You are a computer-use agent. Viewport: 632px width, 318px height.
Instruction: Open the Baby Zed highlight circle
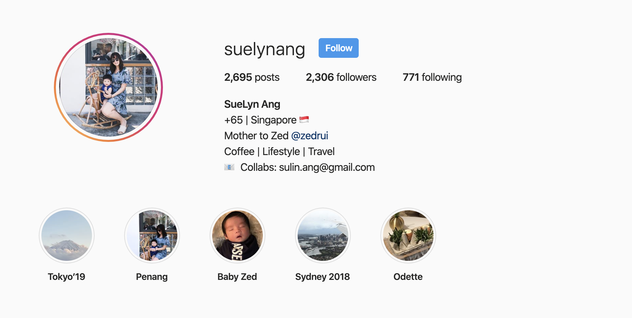click(x=237, y=236)
